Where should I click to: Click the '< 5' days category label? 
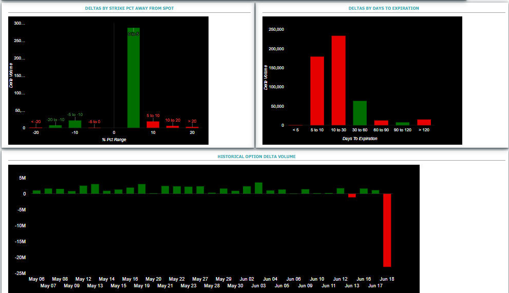296,130
